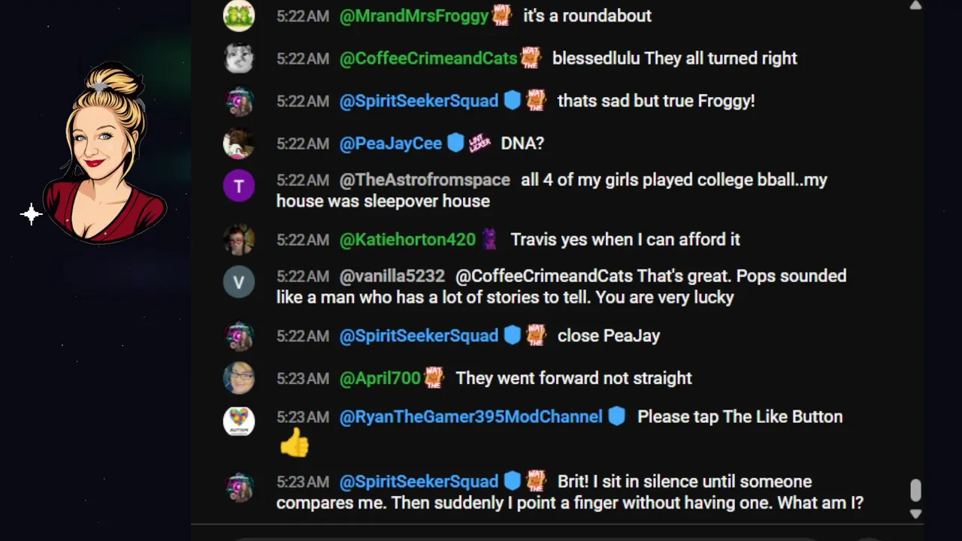Click the scroll-down arrow of chat scrollbar

coord(915,514)
